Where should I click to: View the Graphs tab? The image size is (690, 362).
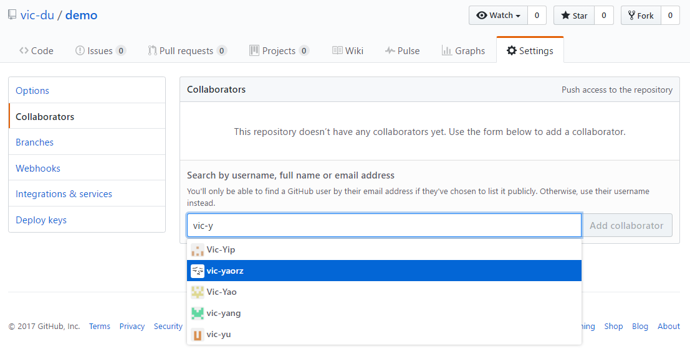[463, 50]
